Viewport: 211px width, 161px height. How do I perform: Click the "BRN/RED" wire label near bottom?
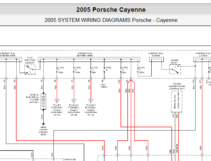click(177, 148)
